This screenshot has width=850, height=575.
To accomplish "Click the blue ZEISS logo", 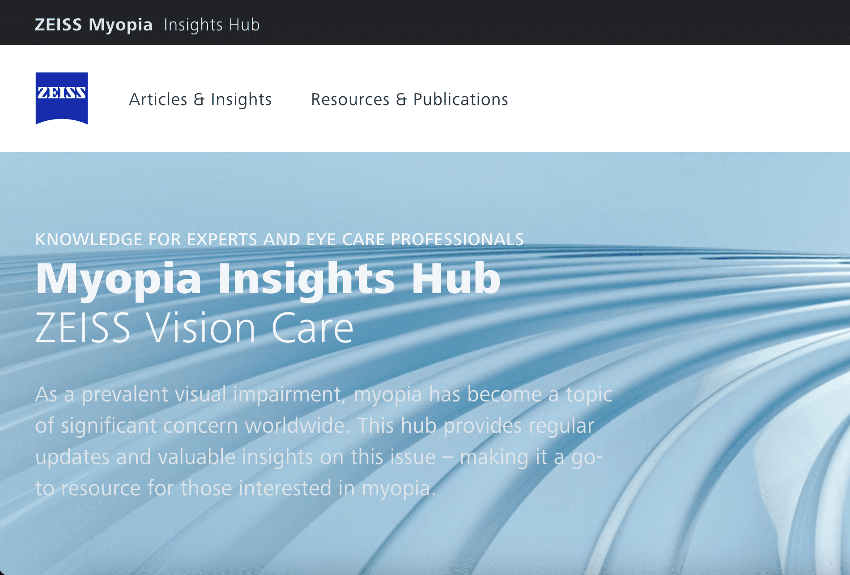I will coord(62,98).
